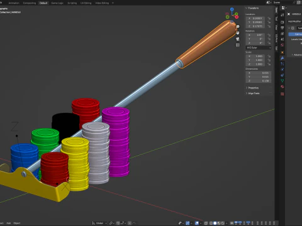Expand the Align Tools panel
The height and width of the screenshot is (226, 302).
pyautogui.click(x=253, y=93)
